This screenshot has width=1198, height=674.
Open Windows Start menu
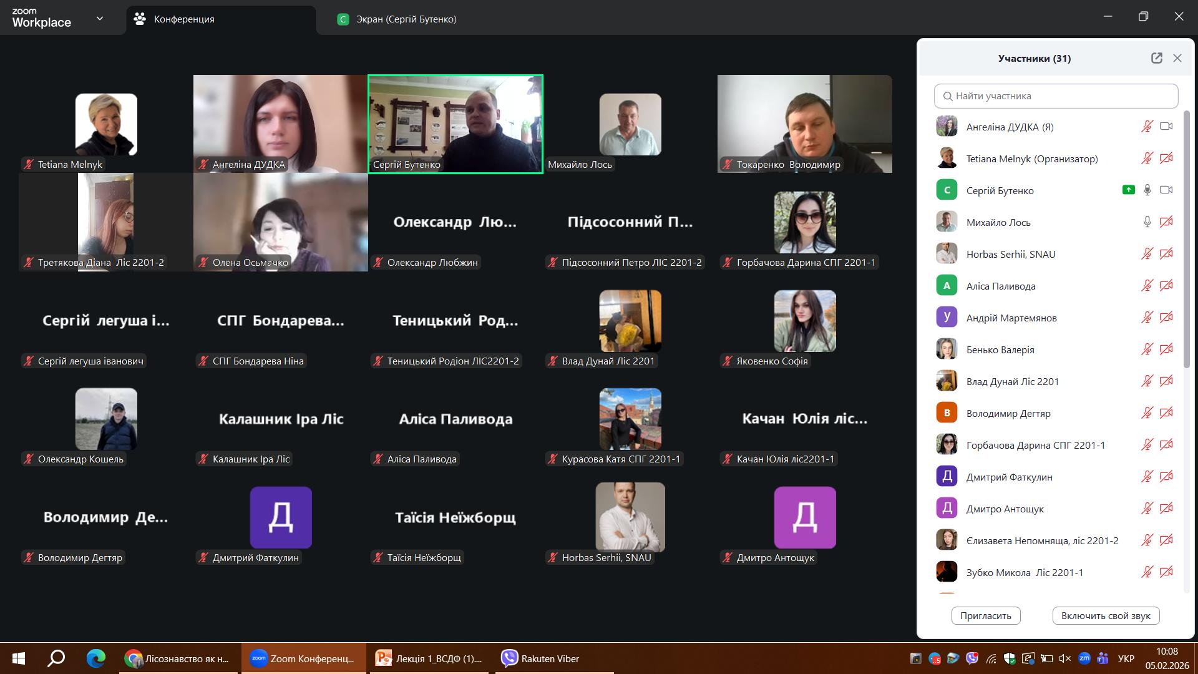[x=18, y=658]
